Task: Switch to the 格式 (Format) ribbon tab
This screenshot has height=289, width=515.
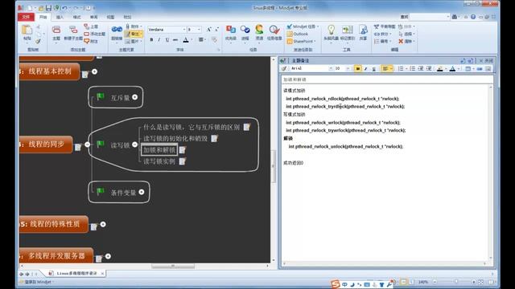Action: pyautogui.click(x=76, y=17)
